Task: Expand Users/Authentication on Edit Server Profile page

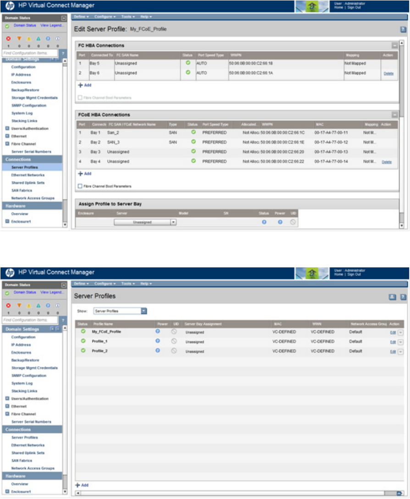Action: click(7, 128)
